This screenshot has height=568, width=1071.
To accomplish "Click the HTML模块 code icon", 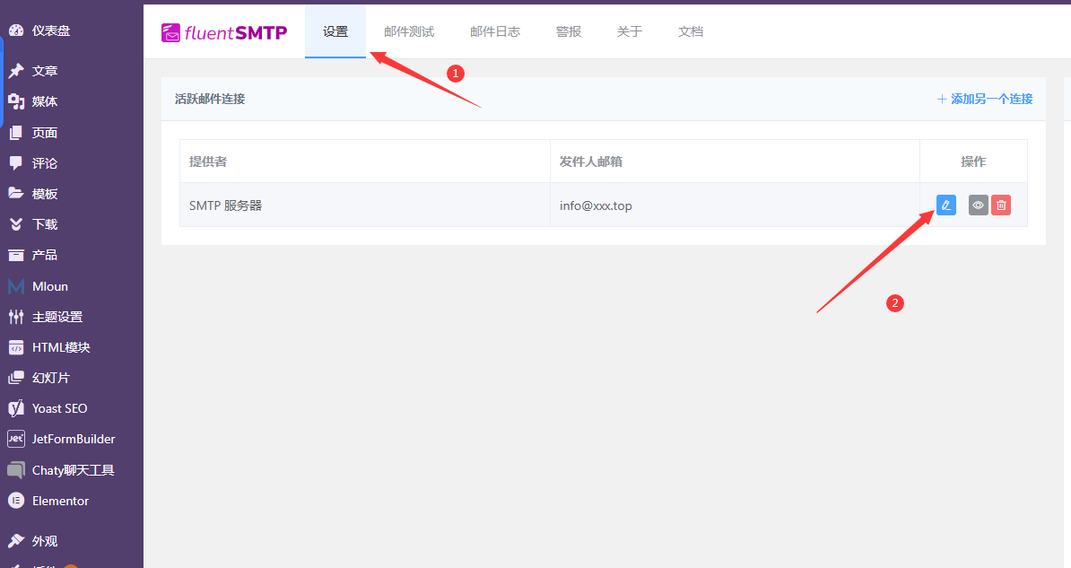I will 16,347.
